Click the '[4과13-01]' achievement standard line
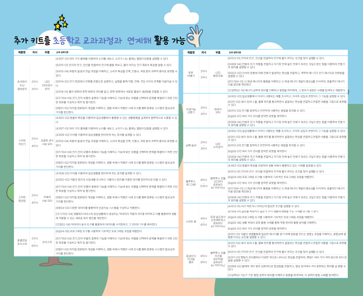363x296 pixels. click(x=264, y=206)
